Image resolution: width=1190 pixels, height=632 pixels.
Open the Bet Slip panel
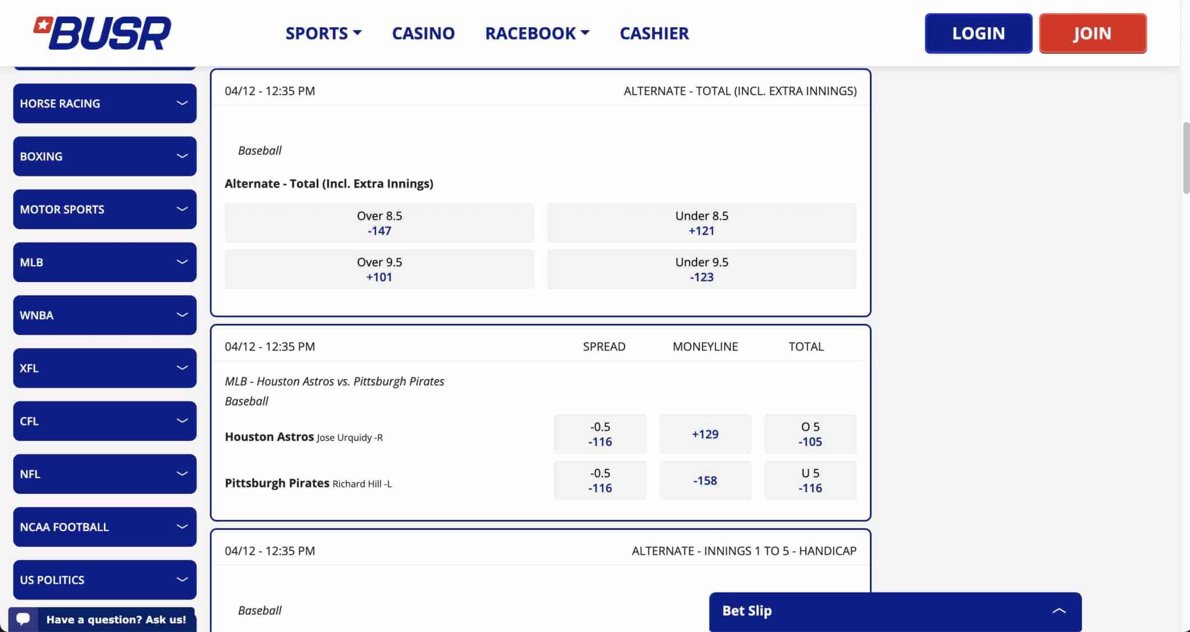[x=895, y=612]
